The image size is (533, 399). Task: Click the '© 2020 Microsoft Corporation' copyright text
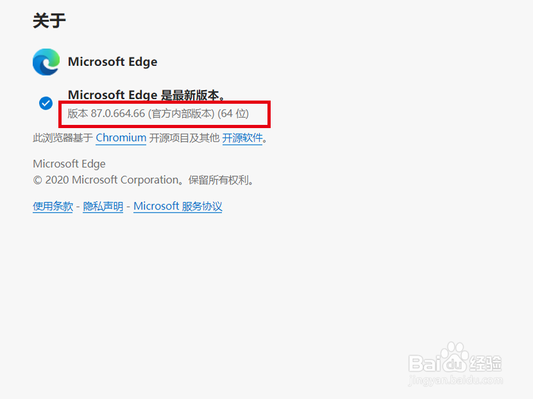coord(106,180)
